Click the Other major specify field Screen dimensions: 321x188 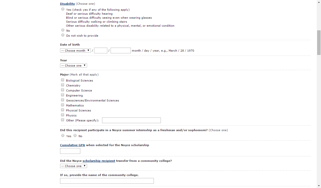point(131,120)
